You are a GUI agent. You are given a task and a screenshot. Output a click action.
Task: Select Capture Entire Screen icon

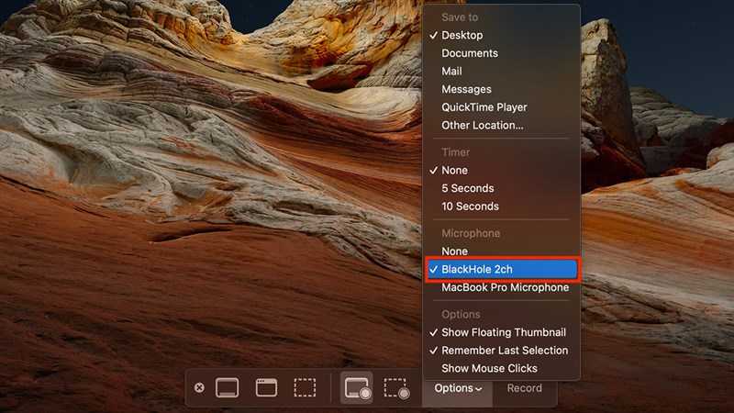227,387
